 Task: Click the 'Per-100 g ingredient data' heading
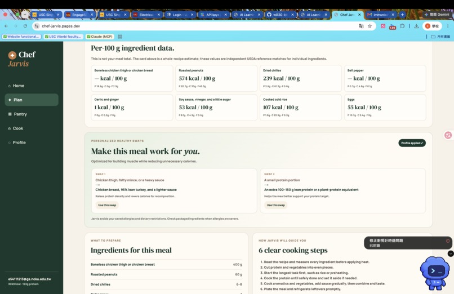132,48
